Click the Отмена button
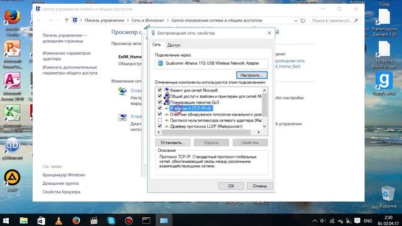 259,186
